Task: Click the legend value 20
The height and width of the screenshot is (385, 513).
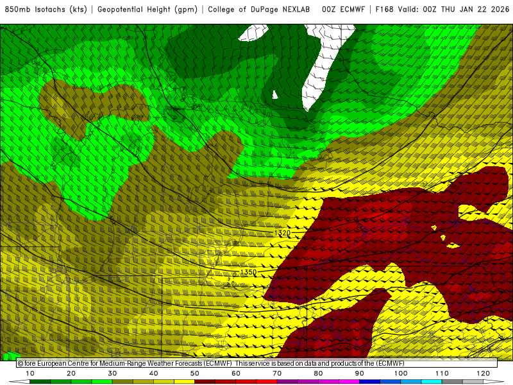Action: 71,373
